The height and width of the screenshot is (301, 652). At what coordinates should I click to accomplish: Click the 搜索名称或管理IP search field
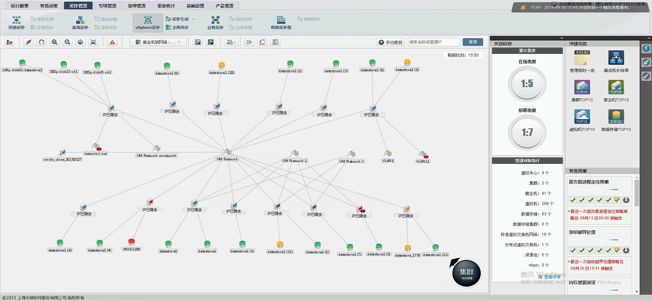(x=433, y=42)
